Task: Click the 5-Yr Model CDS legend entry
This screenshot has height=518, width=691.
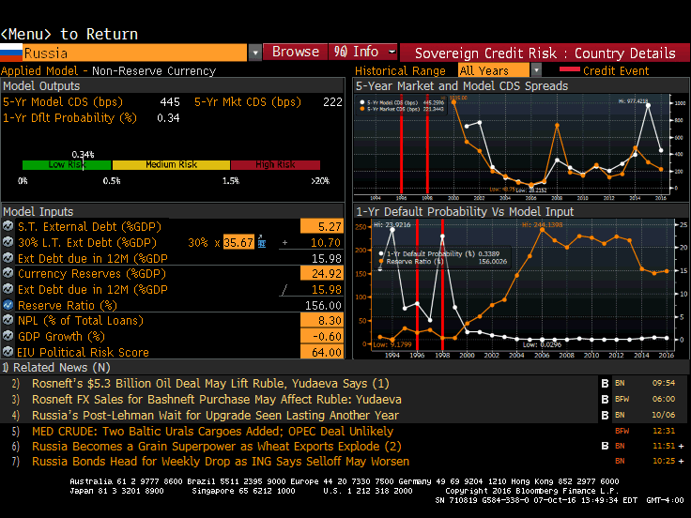Action: coord(402,102)
